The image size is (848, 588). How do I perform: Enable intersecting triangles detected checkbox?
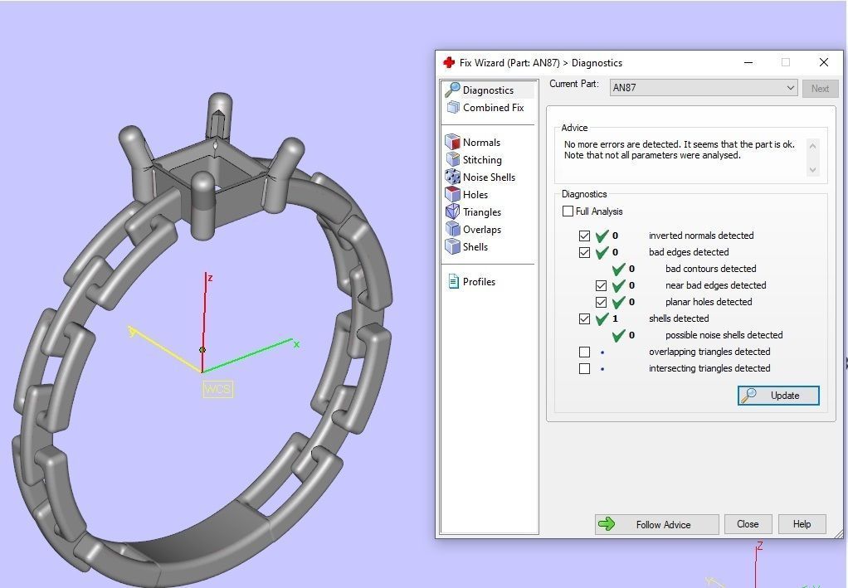pyautogui.click(x=584, y=368)
